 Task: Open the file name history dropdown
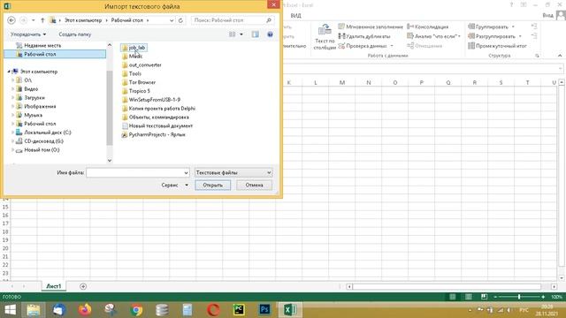[x=186, y=173]
